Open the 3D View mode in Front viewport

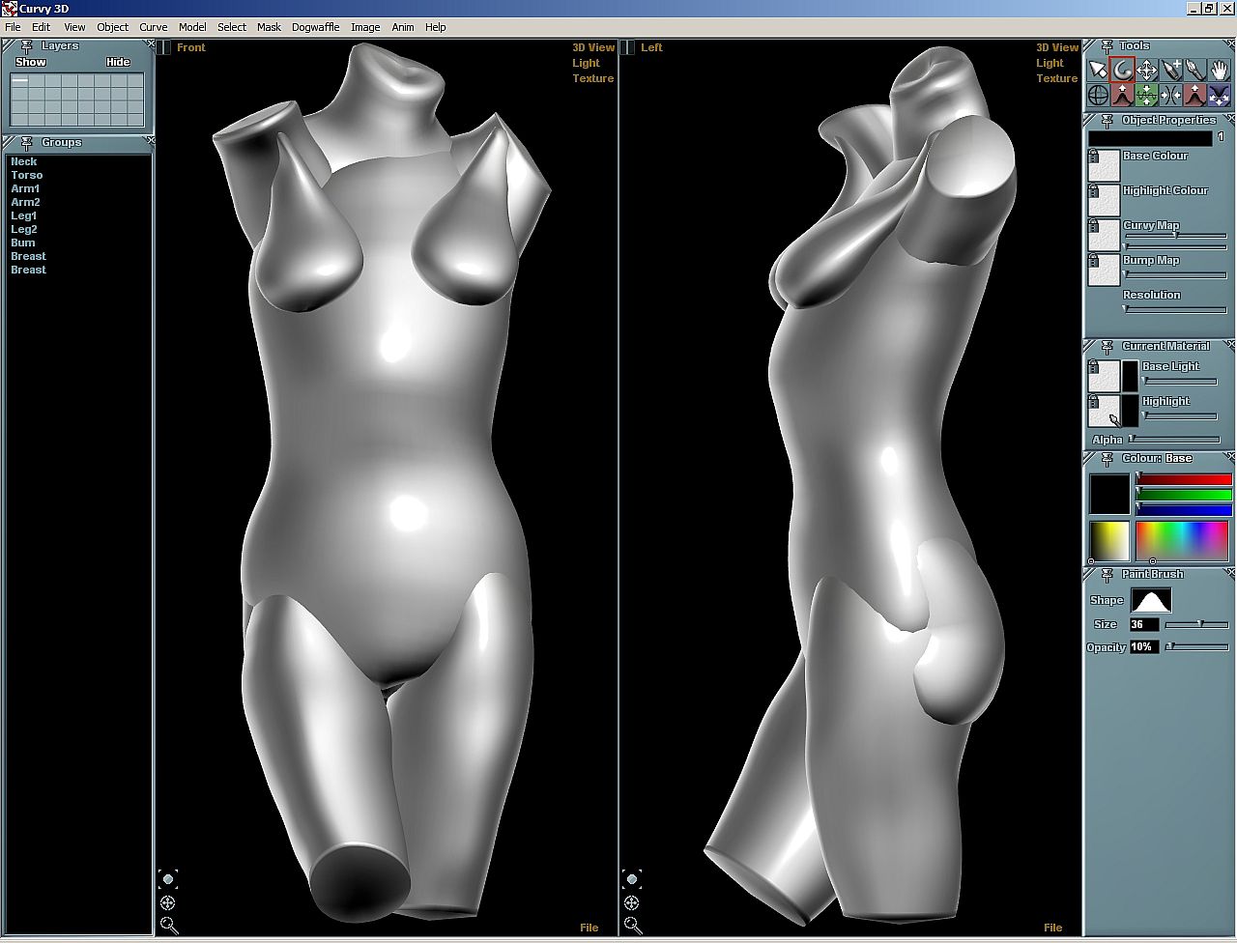tap(592, 47)
